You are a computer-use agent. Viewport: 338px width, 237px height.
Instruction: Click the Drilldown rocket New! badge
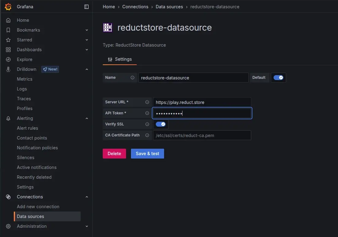tap(50, 69)
